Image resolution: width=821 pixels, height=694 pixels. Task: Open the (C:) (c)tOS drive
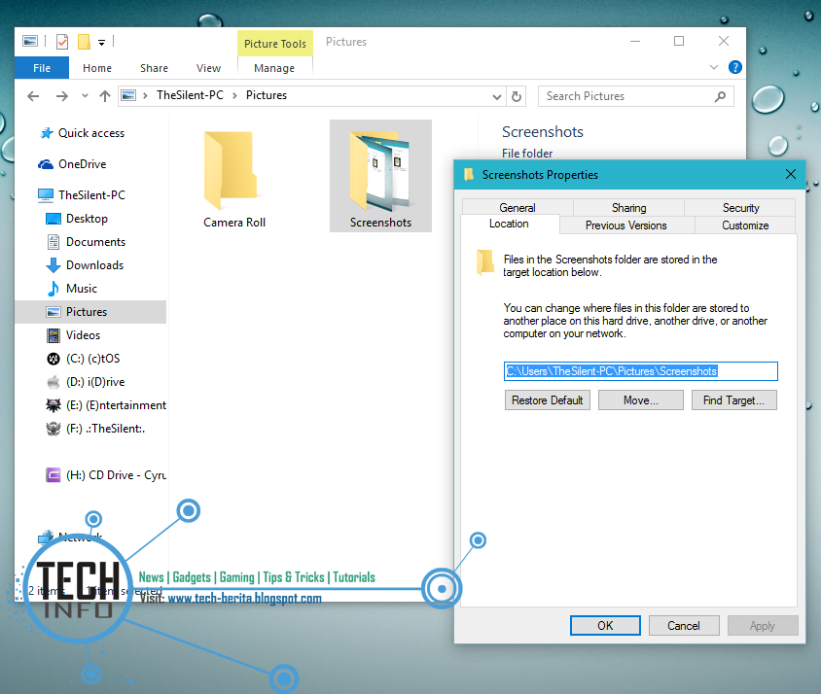(84, 359)
